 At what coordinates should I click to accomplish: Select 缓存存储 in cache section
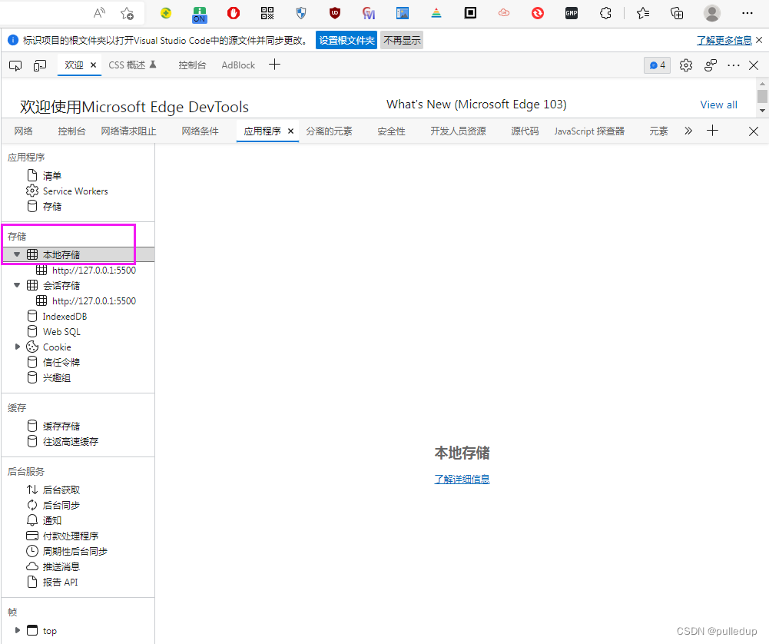point(61,427)
